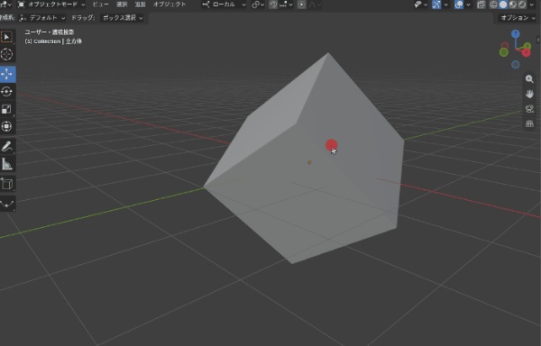Screen dimensions: 541x346
Task: Open the オブジェクト menu
Action: (x=170, y=5)
